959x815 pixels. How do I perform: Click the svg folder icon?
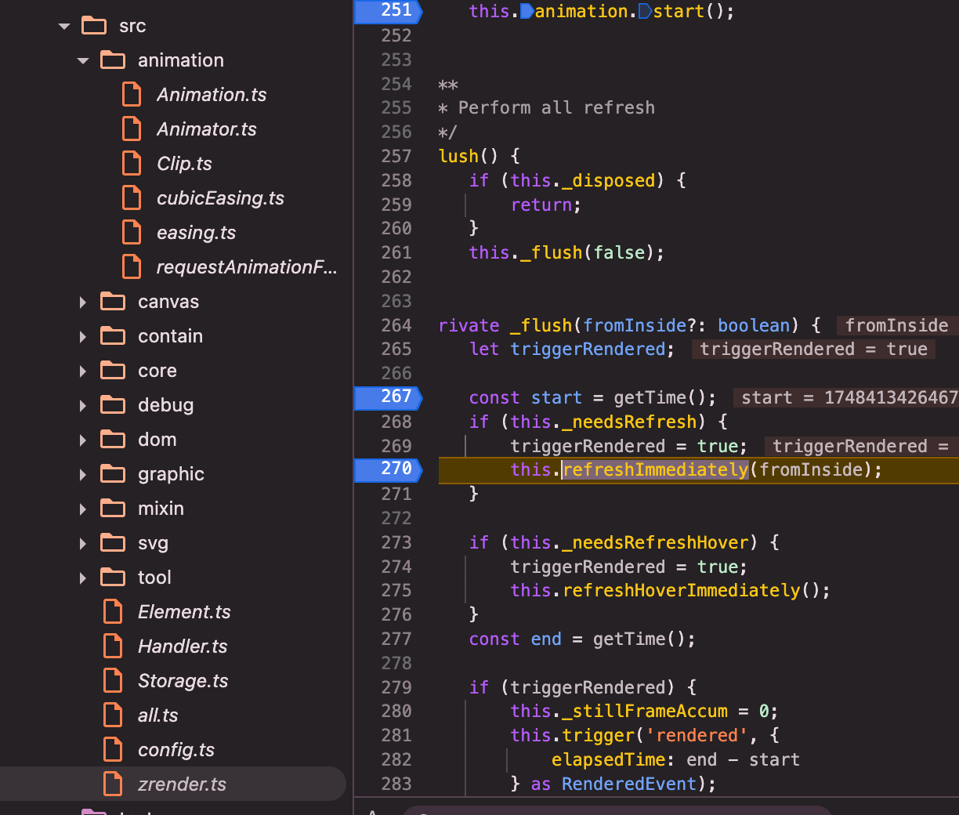(113, 543)
